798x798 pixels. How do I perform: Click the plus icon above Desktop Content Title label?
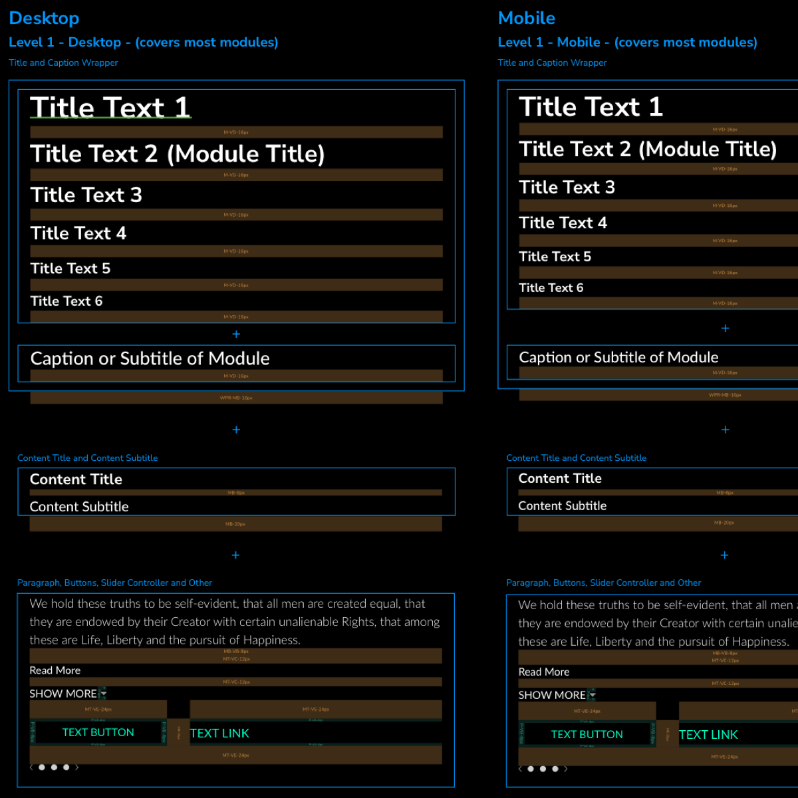pos(236,430)
